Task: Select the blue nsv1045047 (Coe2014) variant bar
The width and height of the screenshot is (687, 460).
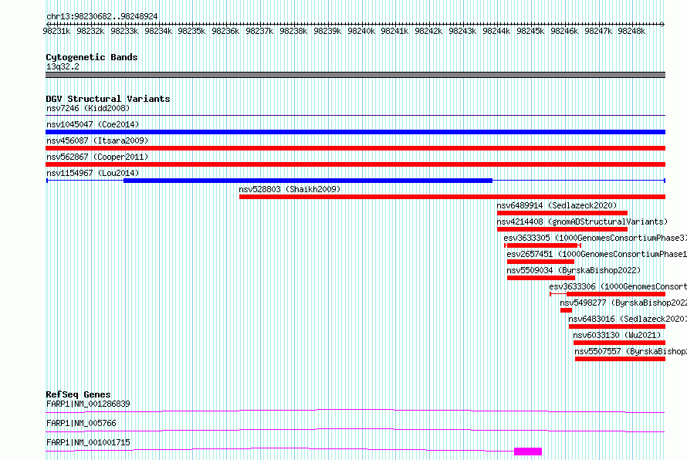Action: coord(355,132)
